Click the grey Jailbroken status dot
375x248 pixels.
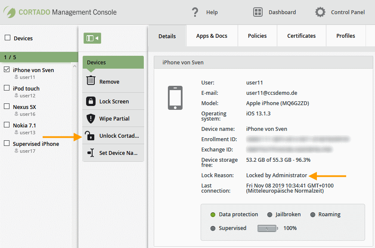pyautogui.click(x=270, y=215)
